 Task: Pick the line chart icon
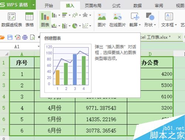click(75, 15)
